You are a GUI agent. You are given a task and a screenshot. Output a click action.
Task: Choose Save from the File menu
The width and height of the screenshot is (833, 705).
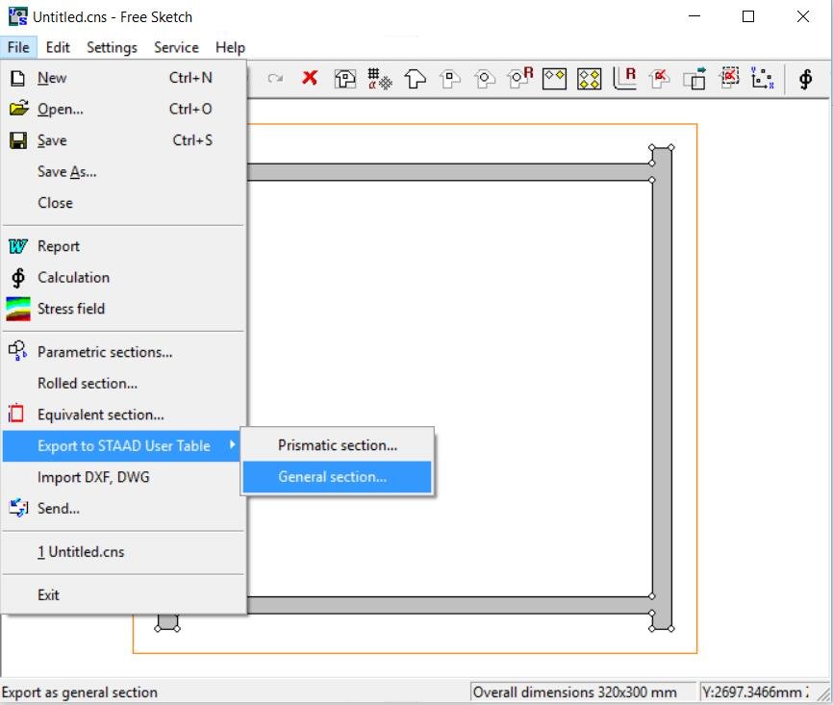(124, 140)
